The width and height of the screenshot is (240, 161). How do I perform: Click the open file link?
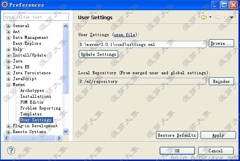click(125, 35)
